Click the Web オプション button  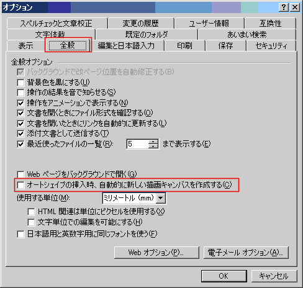[156, 253]
